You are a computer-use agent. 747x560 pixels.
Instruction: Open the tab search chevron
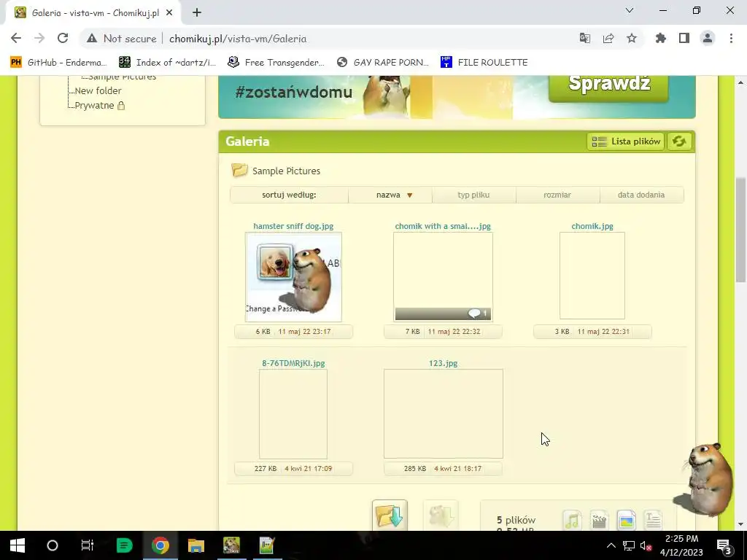630,10
